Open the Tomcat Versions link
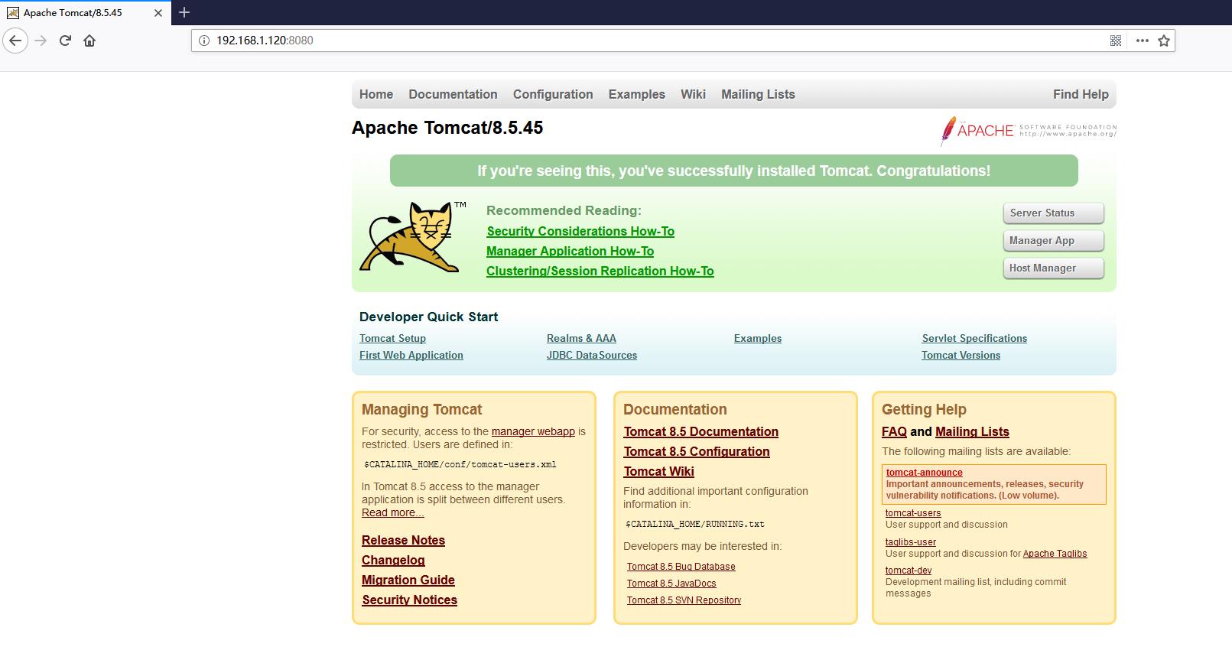 point(961,355)
